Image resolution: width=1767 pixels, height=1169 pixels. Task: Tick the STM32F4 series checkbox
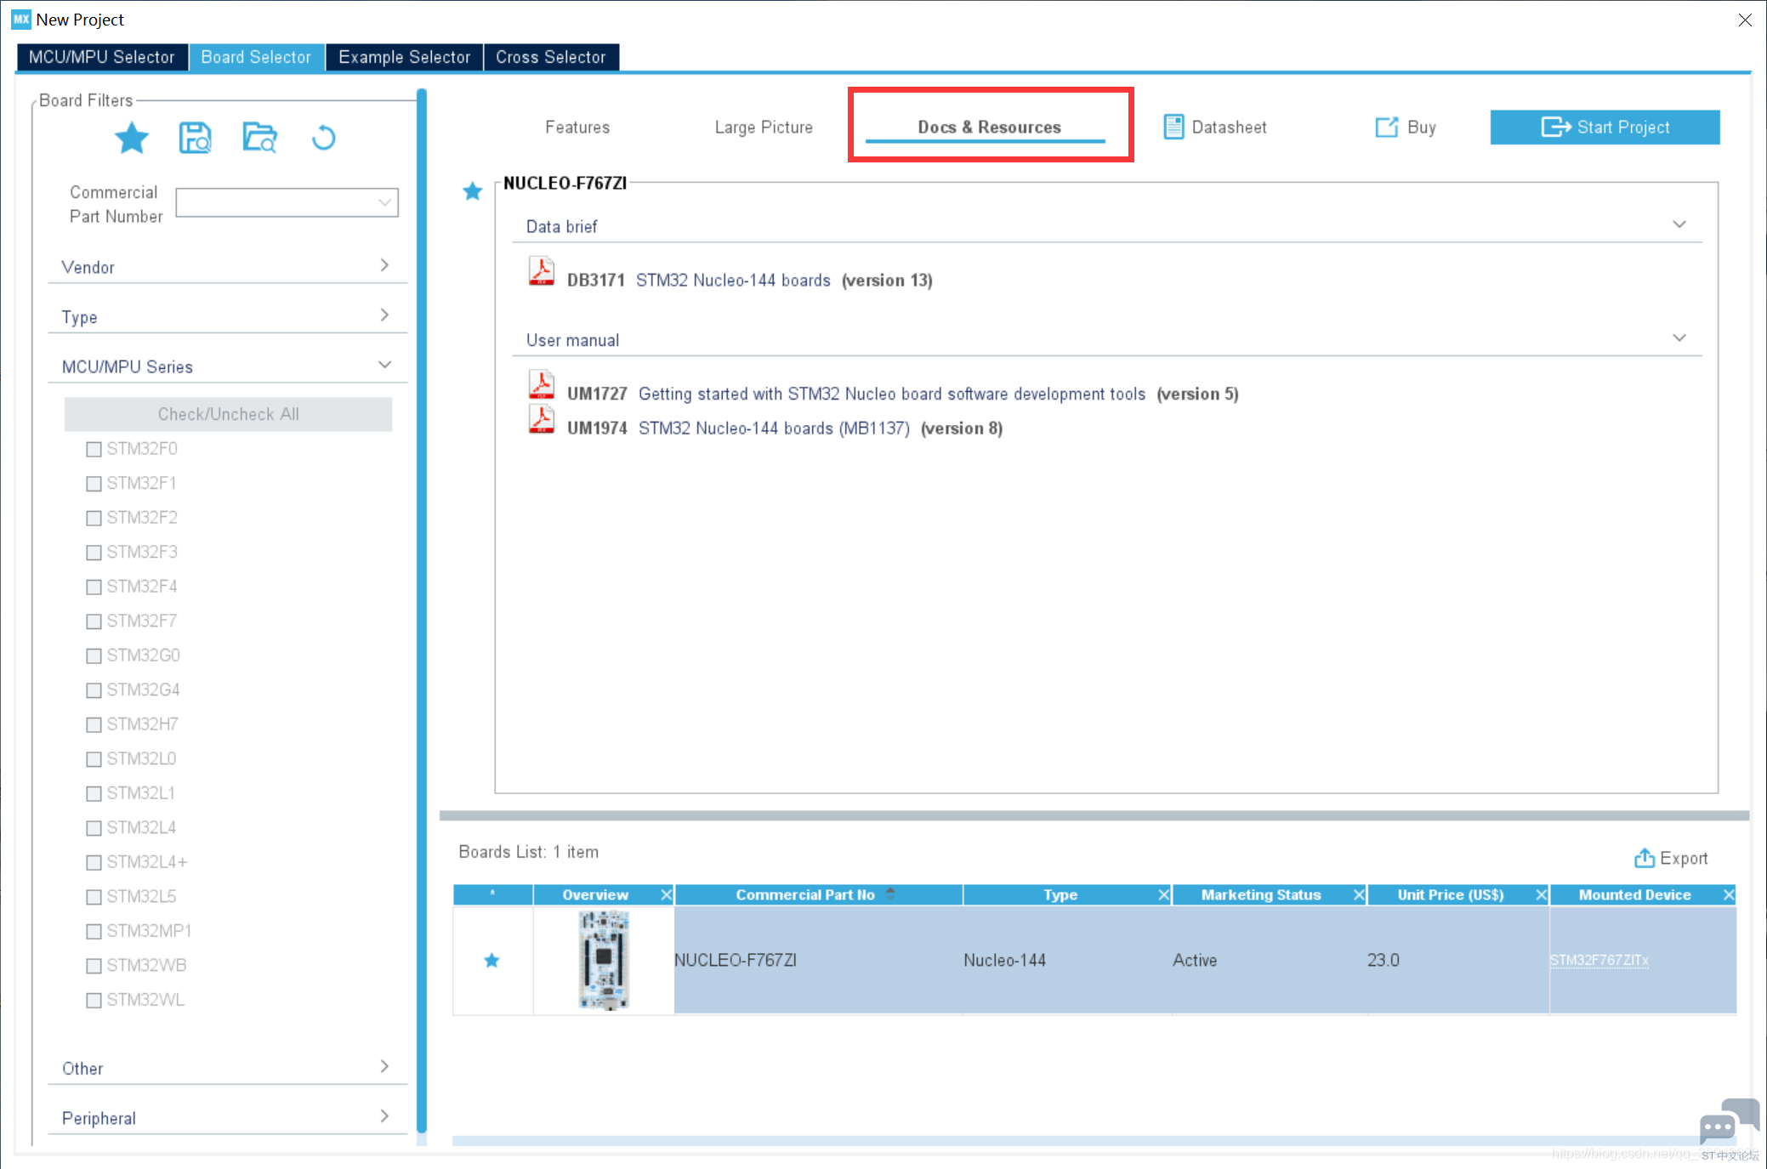pos(94,587)
